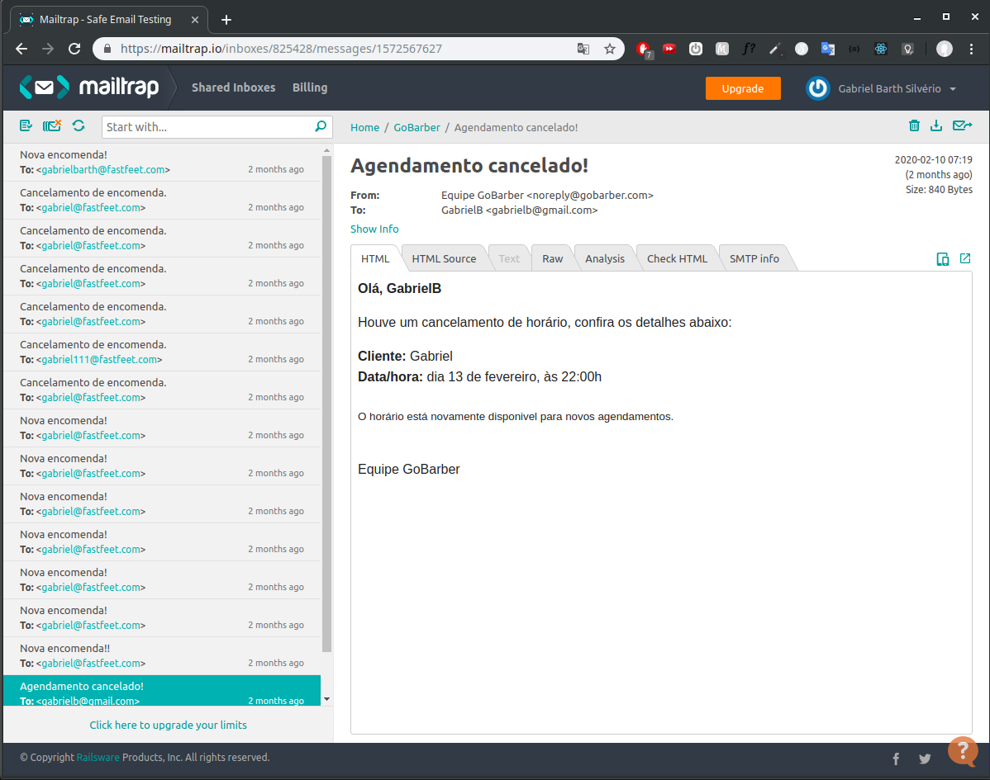990x780 pixels.
Task: Open message to gabriel111@fastfeet.com
Action: coord(162,352)
